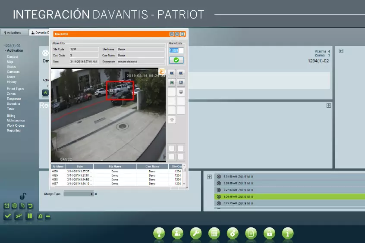Expand panel with up arrow icon in the middle pane
The height and width of the screenshot is (243, 365).
tap(328, 106)
